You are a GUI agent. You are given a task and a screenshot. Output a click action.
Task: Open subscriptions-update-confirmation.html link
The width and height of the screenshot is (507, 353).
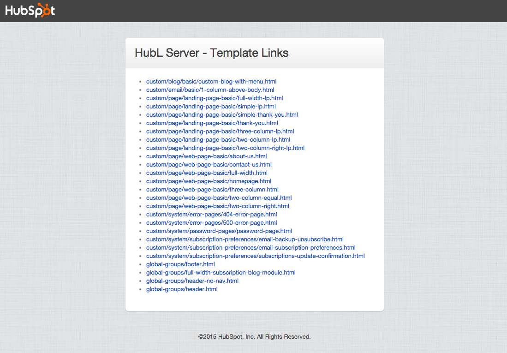tap(256, 256)
